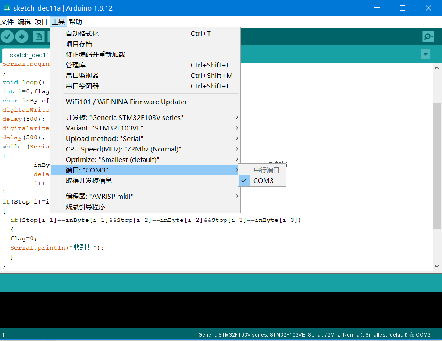Close the Arduino window
The width and height of the screenshot is (442, 341).
428,8
